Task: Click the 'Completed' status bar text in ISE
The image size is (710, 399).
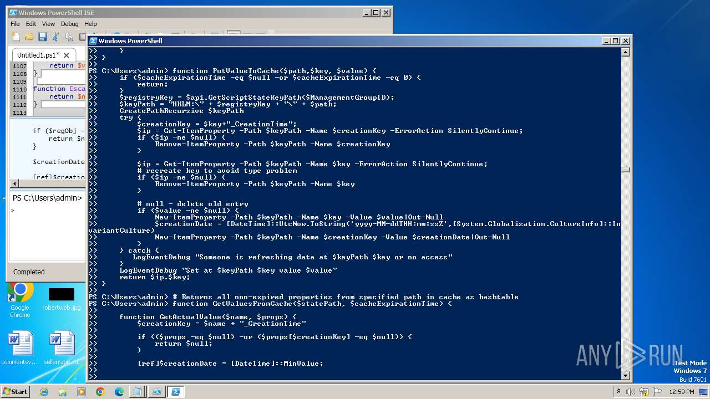Action: point(29,272)
